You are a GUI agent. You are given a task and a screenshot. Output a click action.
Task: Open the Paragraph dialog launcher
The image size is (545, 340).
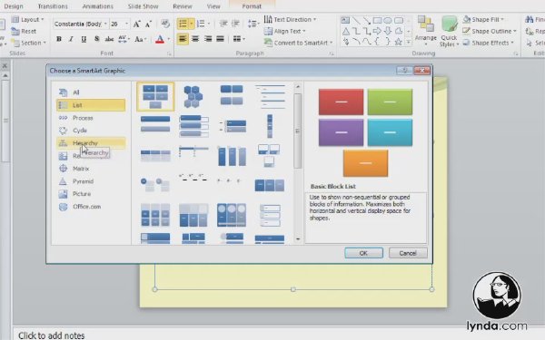click(332, 53)
